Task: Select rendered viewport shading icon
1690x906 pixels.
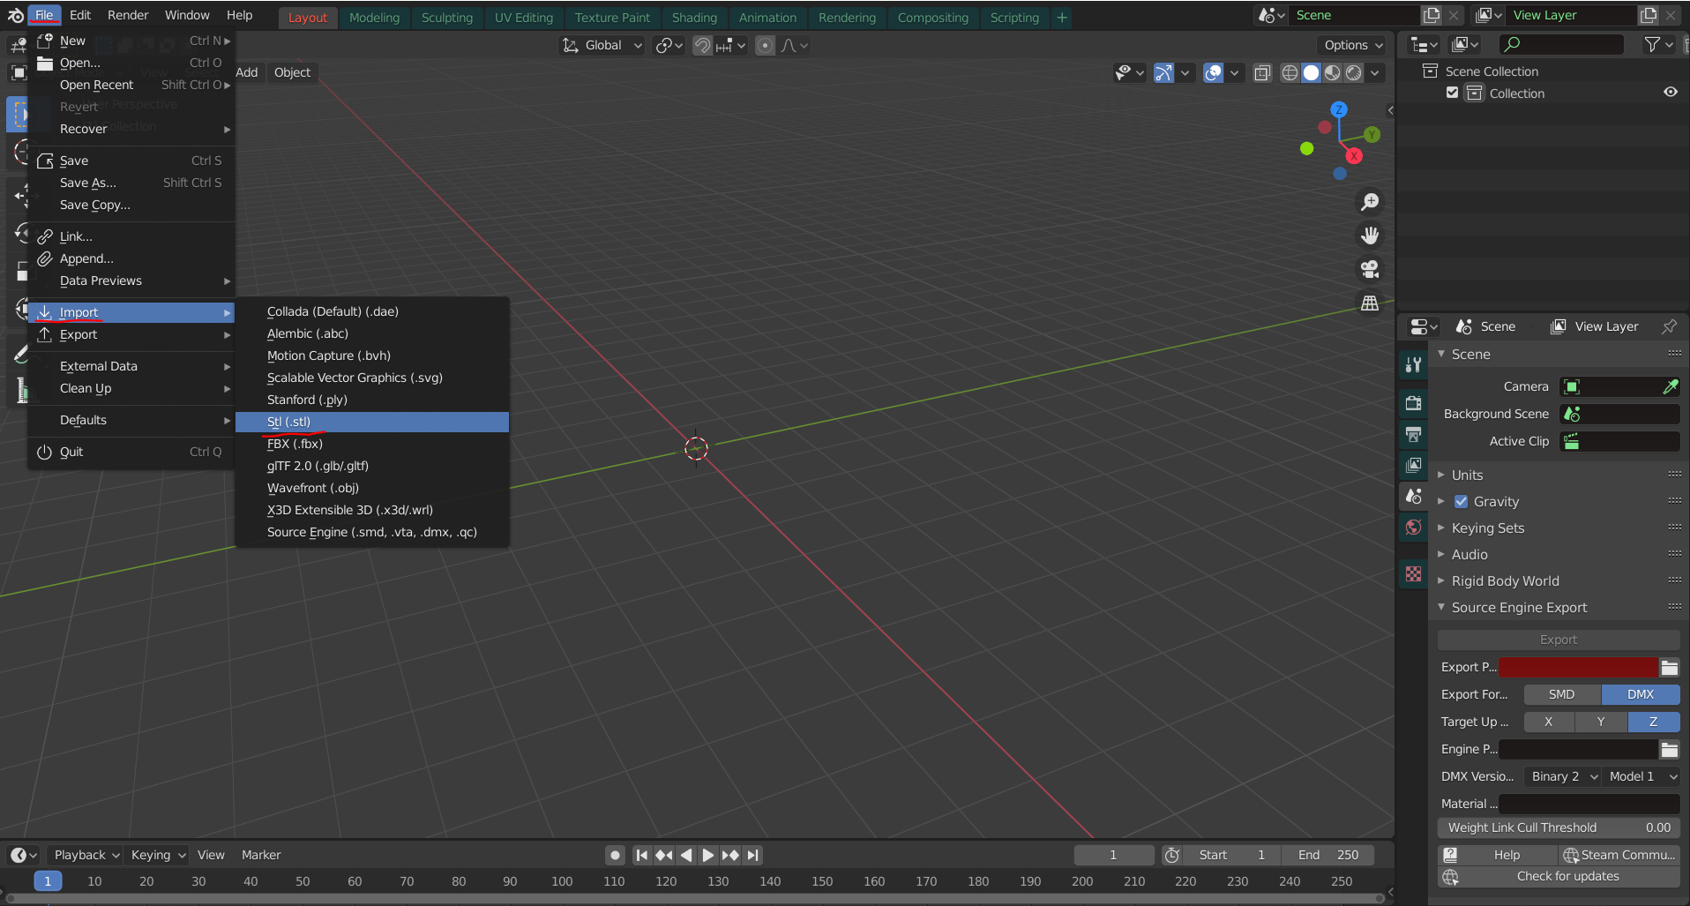Action: [x=1354, y=72]
